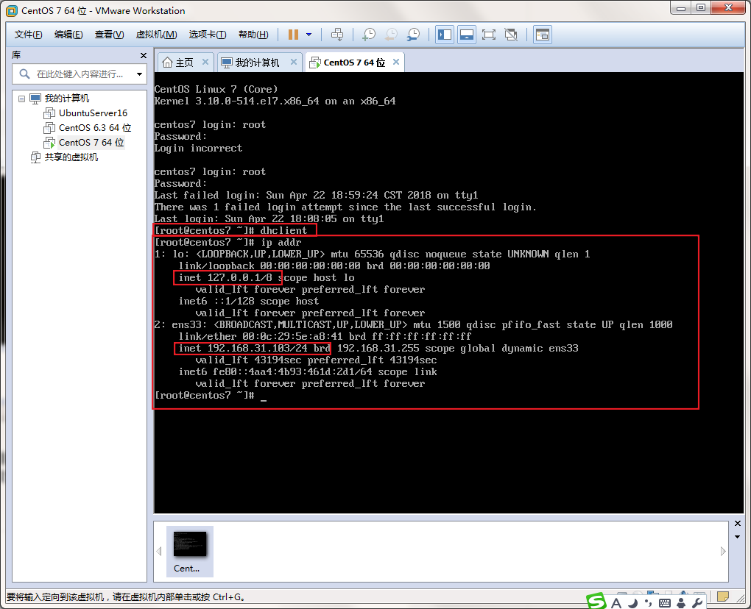Click the CentOS 6.3 64 位 VM icon
This screenshot has height=609, width=751.
click(49, 128)
